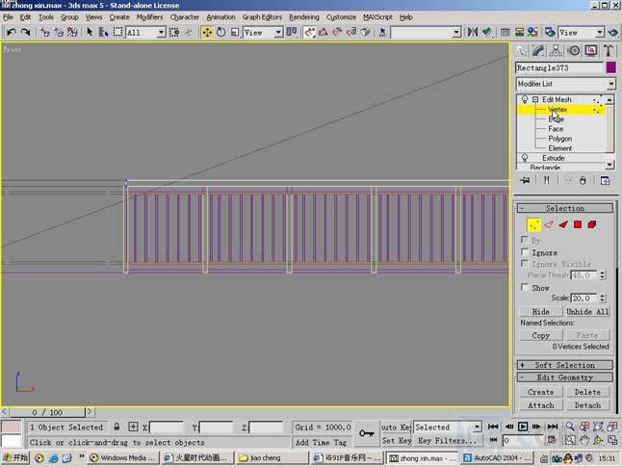622x467 pixels.
Task: Open the Material Editor icon
Action: pos(532,32)
